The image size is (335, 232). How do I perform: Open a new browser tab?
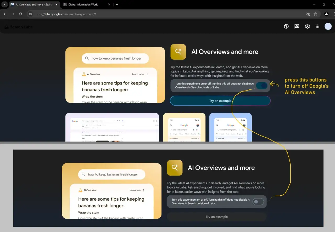pyautogui.click(x=117, y=4)
